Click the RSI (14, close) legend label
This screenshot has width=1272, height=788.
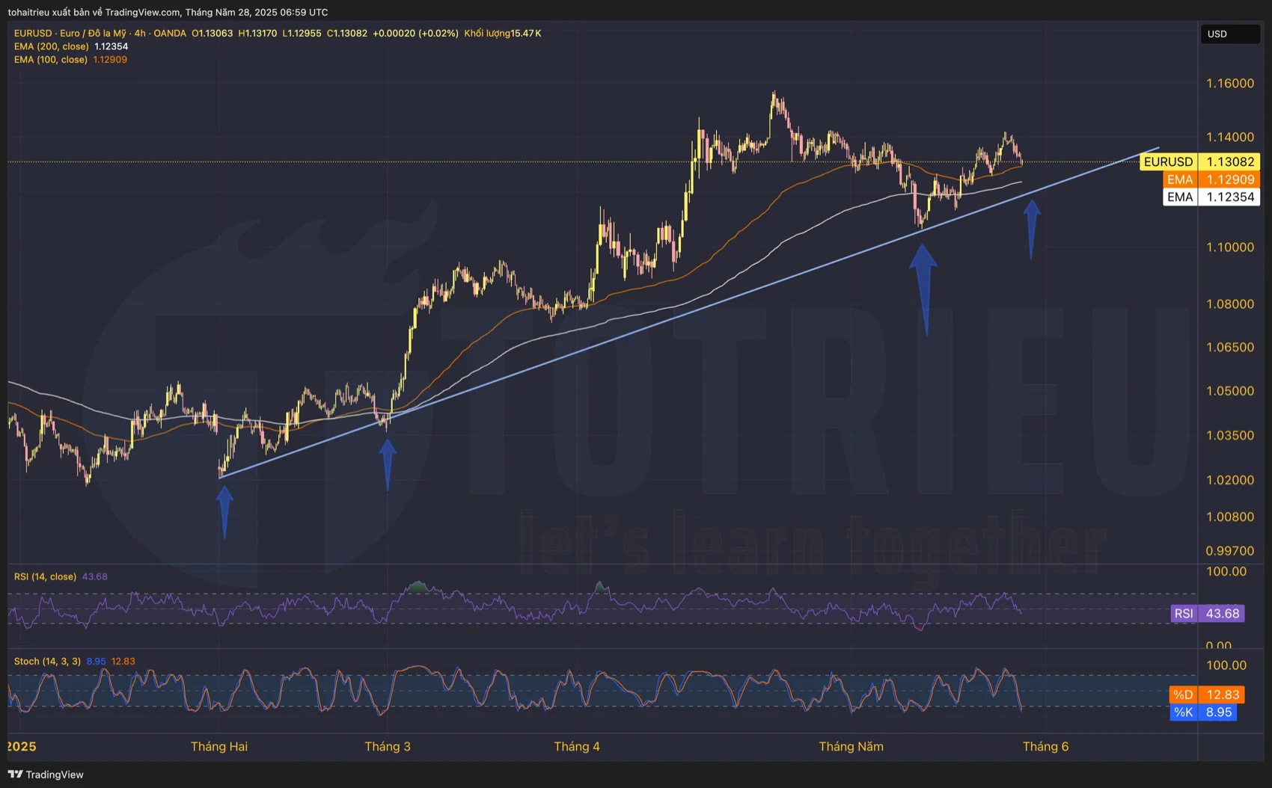(x=45, y=576)
